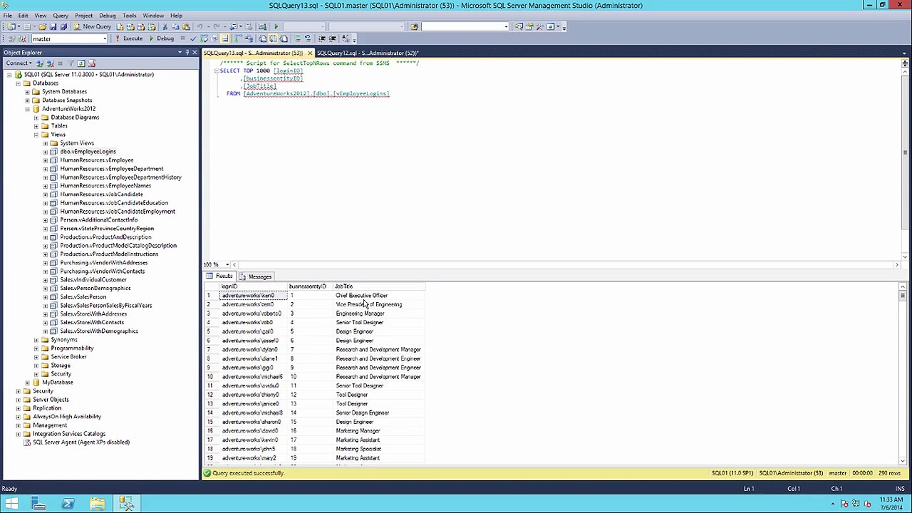Toggle Include Client Statistics
Image resolution: width=912 pixels, height=513 pixels.
249,38
